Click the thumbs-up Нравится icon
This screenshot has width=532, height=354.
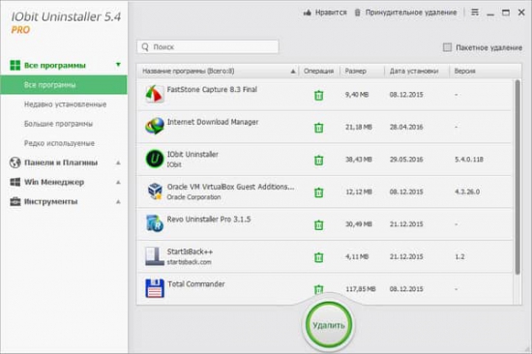point(308,13)
